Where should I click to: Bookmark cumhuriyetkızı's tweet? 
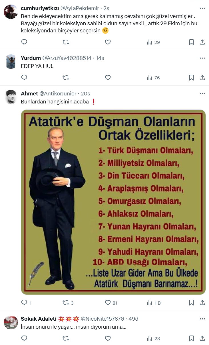click(192, 42)
